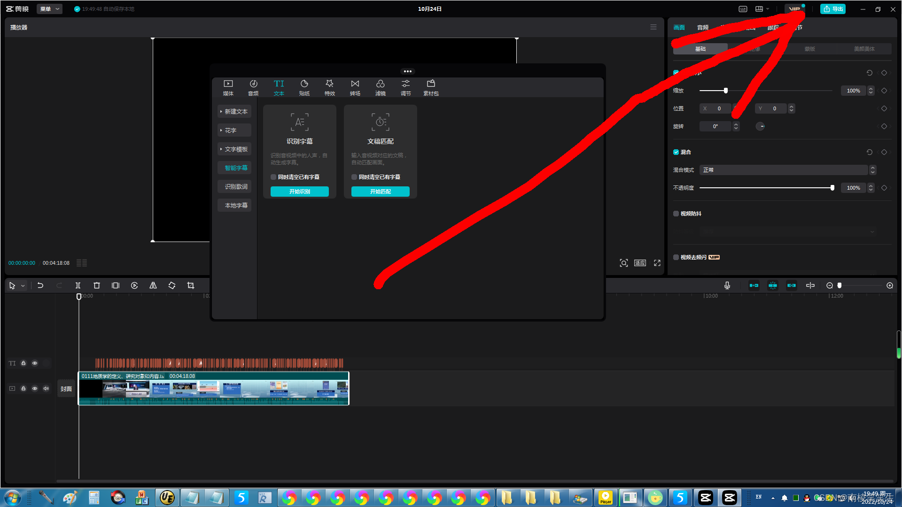Open the 菜单 dropdown menu

tap(49, 9)
